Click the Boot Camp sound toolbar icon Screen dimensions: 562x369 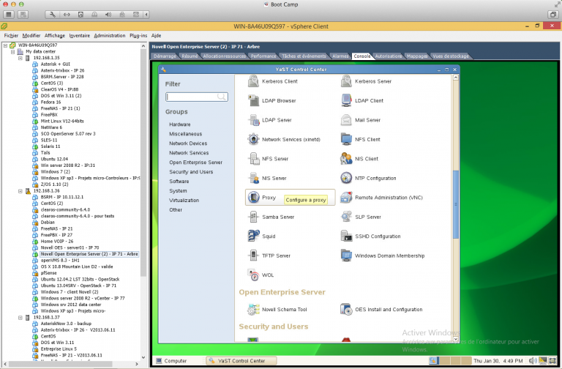click(x=108, y=15)
